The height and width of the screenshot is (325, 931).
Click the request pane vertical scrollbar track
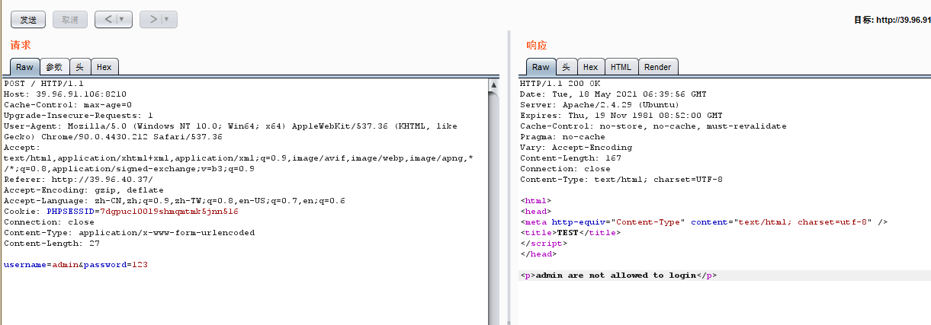pyautogui.click(x=495, y=208)
